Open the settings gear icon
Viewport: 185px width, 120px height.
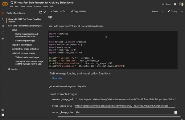(x=175, y=4)
